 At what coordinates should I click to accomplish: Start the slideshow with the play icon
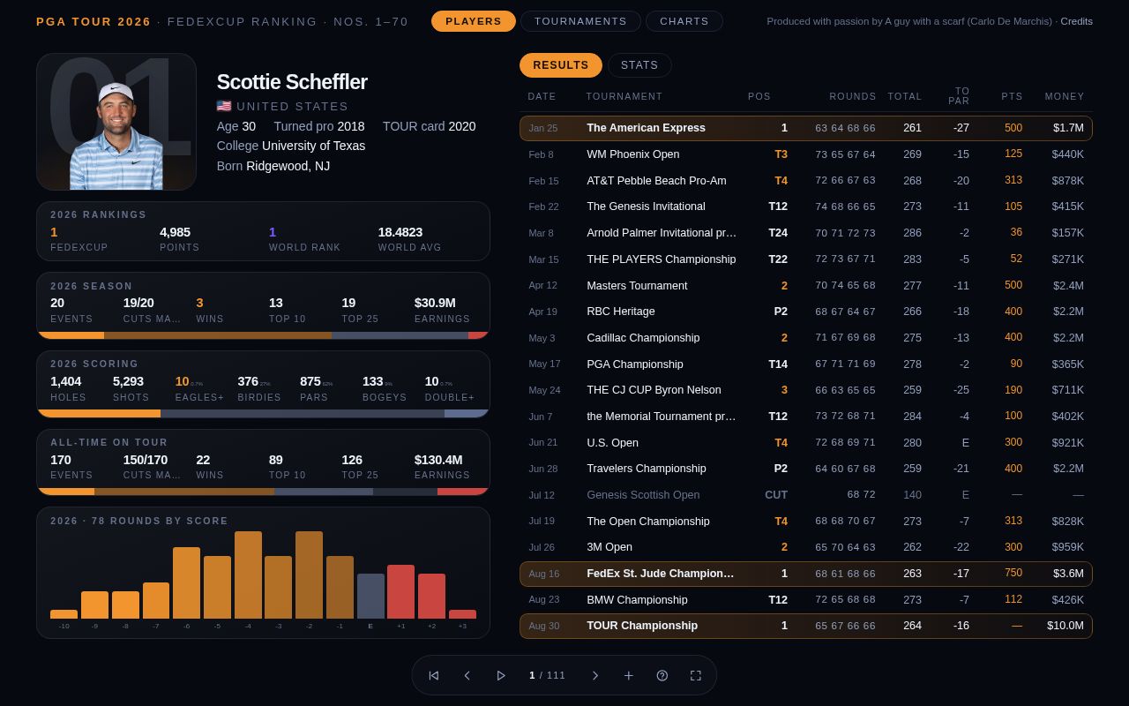coord(501,675)
